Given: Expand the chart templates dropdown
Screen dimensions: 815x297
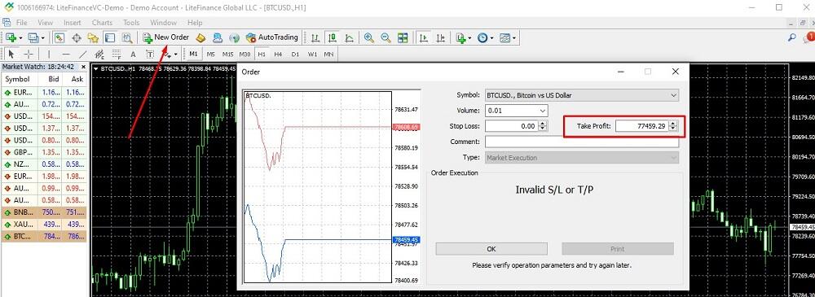Looking at the screenshot, I should tap(514, 37).
